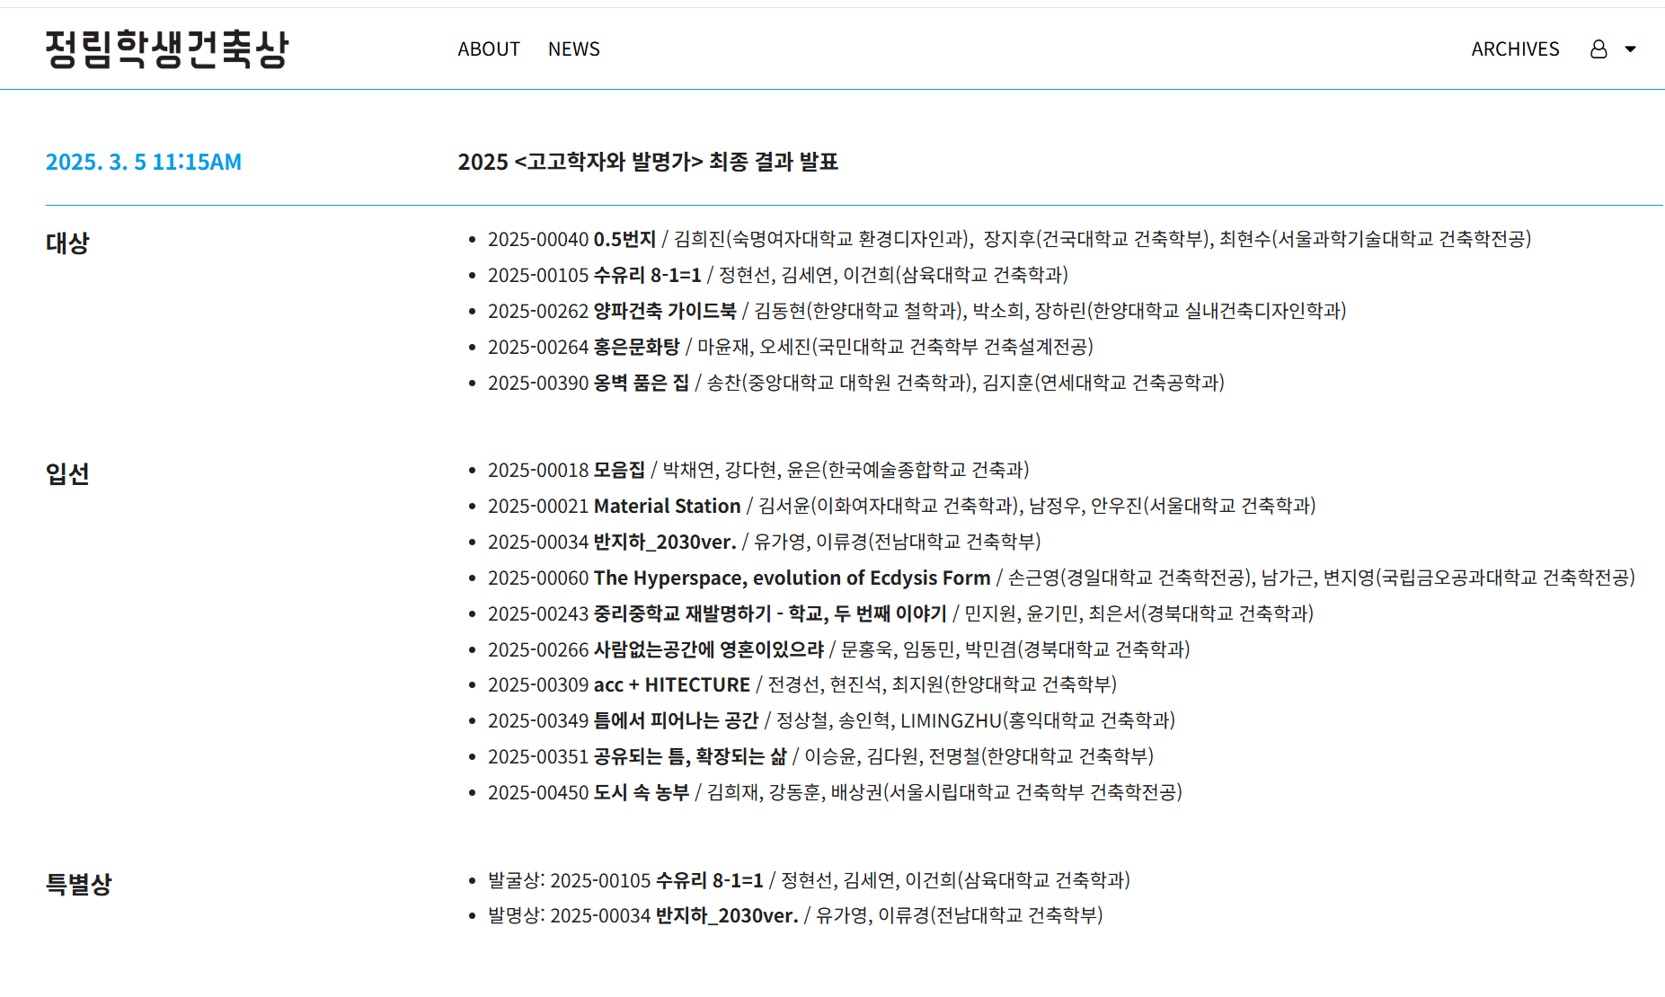Expand the account dropdown arrow
The width and height of the screenshot is (1665, 997).
[x=1630, y=49]
